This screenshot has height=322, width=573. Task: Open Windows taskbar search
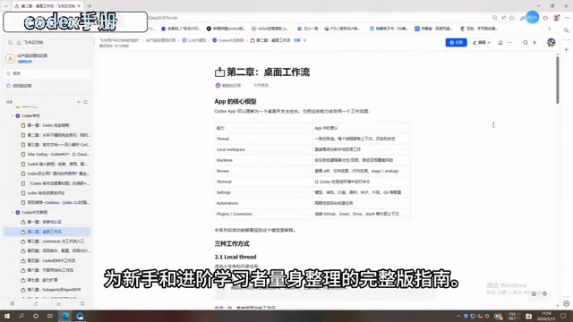[21, 316]
